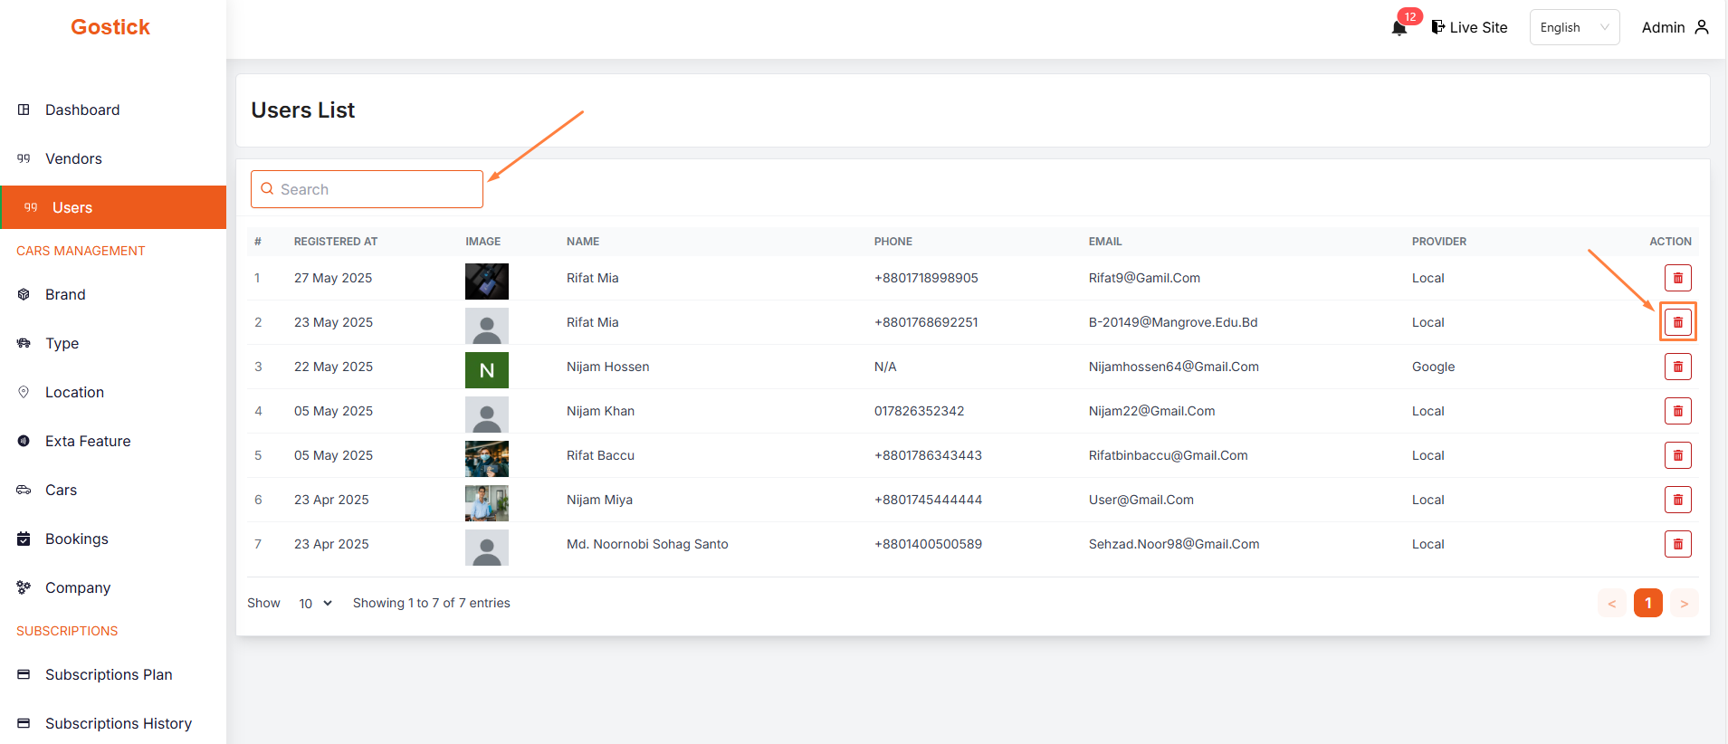The height and width of the screenshot is (744, 1728).
Task: Delete user Rifat Mia registered 27 May
Action: coord(1677,278)
